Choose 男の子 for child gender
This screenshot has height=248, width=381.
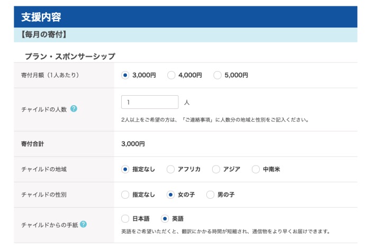click(x=211, y=195)
